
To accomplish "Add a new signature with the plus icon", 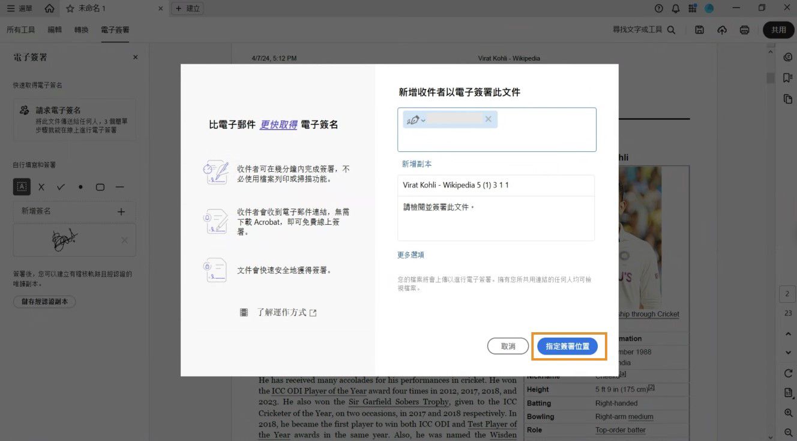I will (120, 211).
